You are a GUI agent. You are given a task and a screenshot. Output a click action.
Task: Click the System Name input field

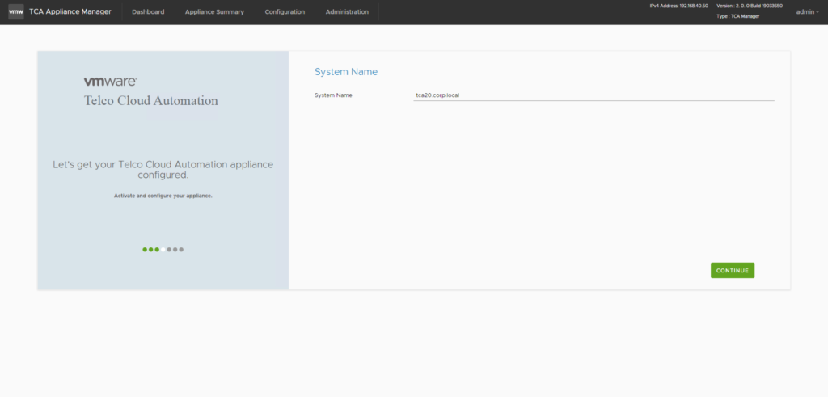point(594,95)
